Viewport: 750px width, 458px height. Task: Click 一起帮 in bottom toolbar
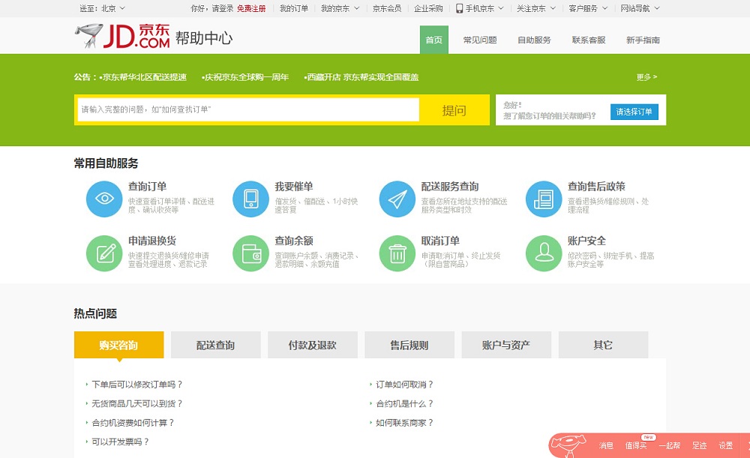pyautogui.click(x=669, y=445)
